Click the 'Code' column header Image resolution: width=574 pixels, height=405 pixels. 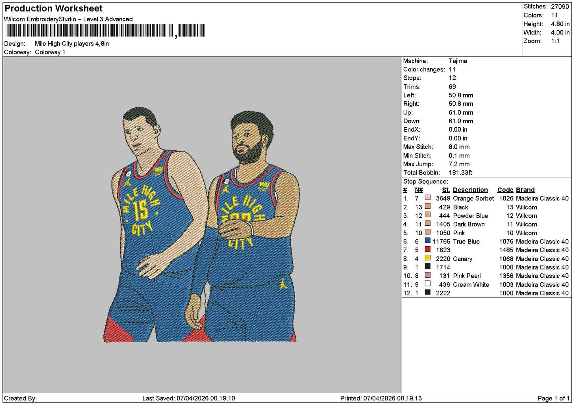[x=505, y=190]
